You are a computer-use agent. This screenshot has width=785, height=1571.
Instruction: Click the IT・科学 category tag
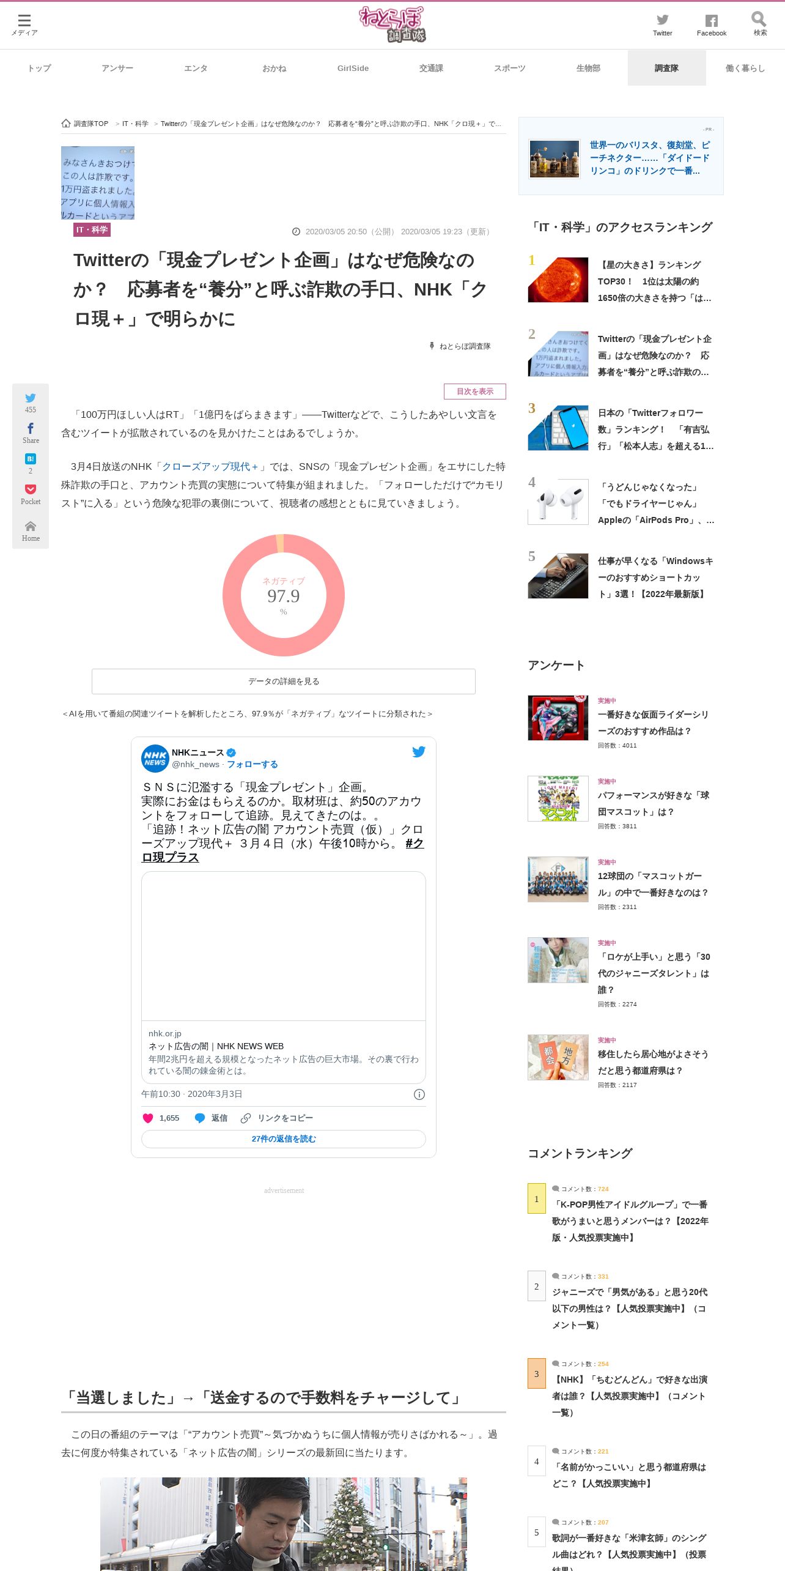(x=92, y=230)
